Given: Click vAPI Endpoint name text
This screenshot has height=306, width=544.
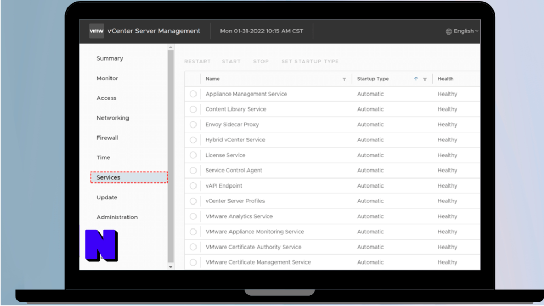Looking at the screenshot, I should click(224, 185).
